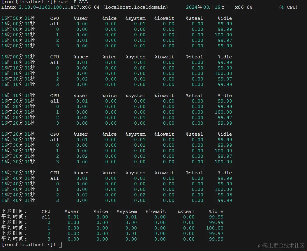Screen dimensions: 307x251
Task: Click %idle header in the 15时50分01秒 row
Action: click(x=225, y=18)
